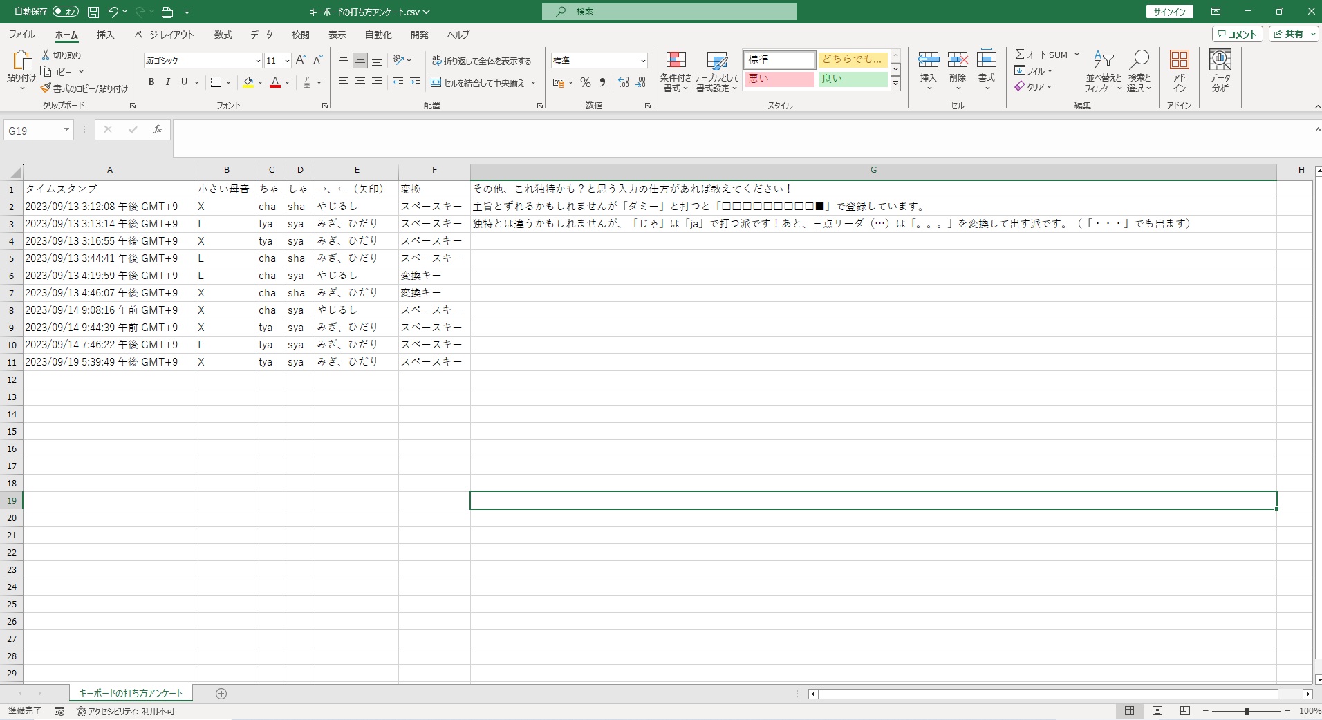This screenshot has height=720, width=1322.
Task: Expand the Name Box dropdown
Action: [66, 130]
